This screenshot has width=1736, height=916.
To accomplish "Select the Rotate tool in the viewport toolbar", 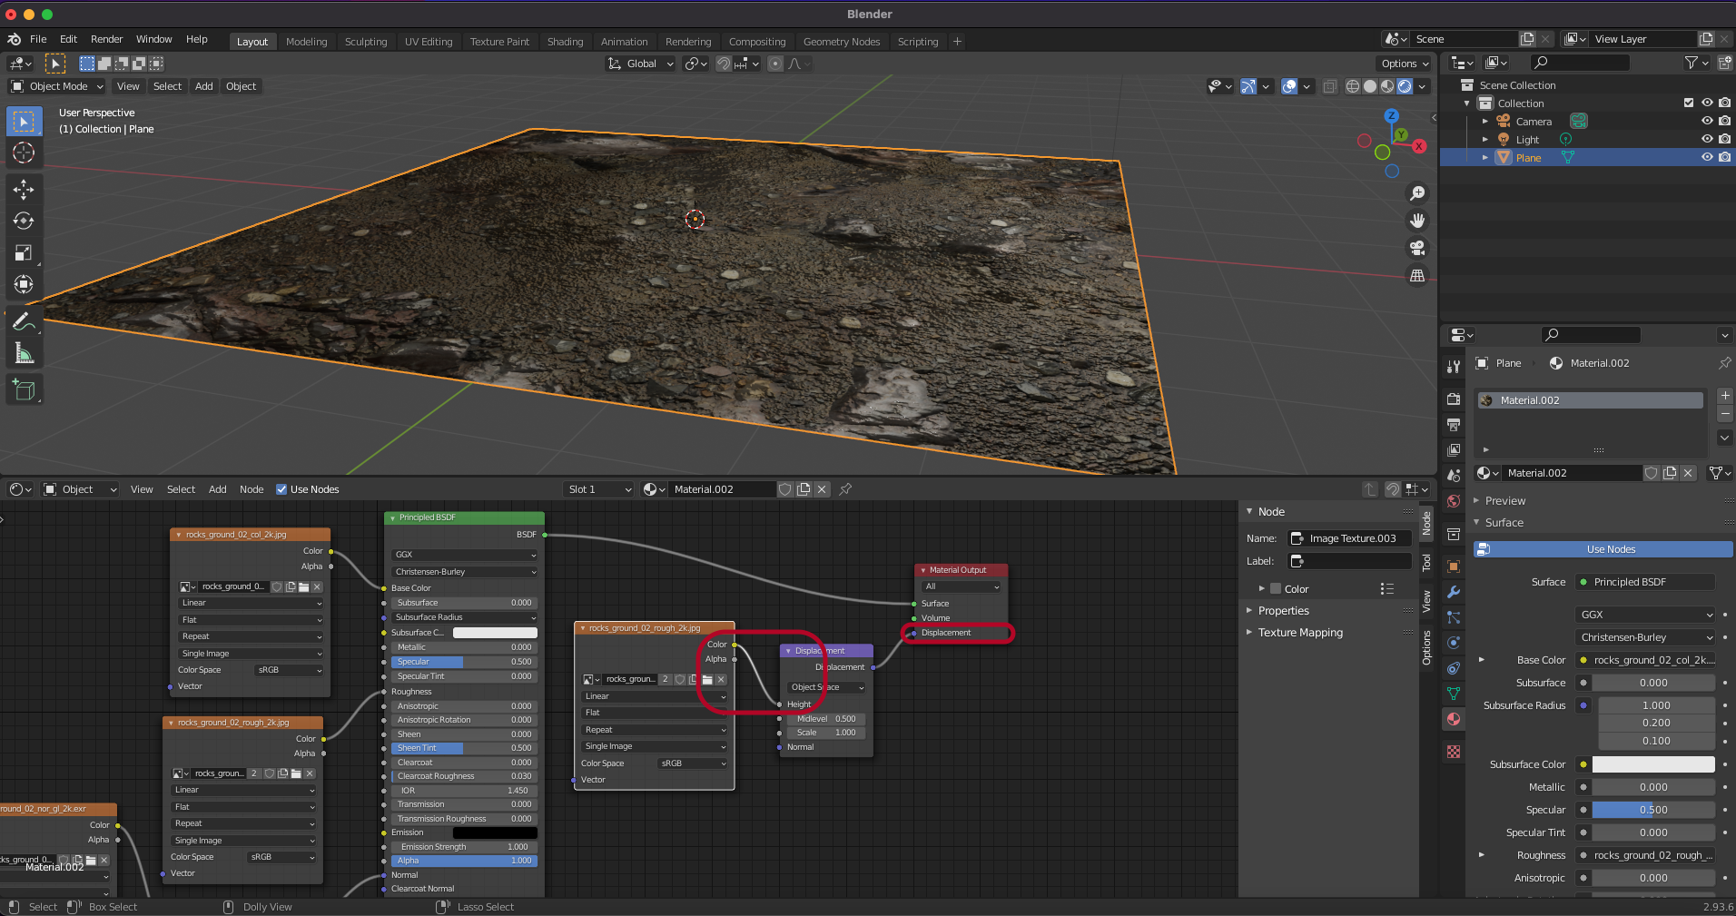I will pyautogui.click(x=24, y=221).
